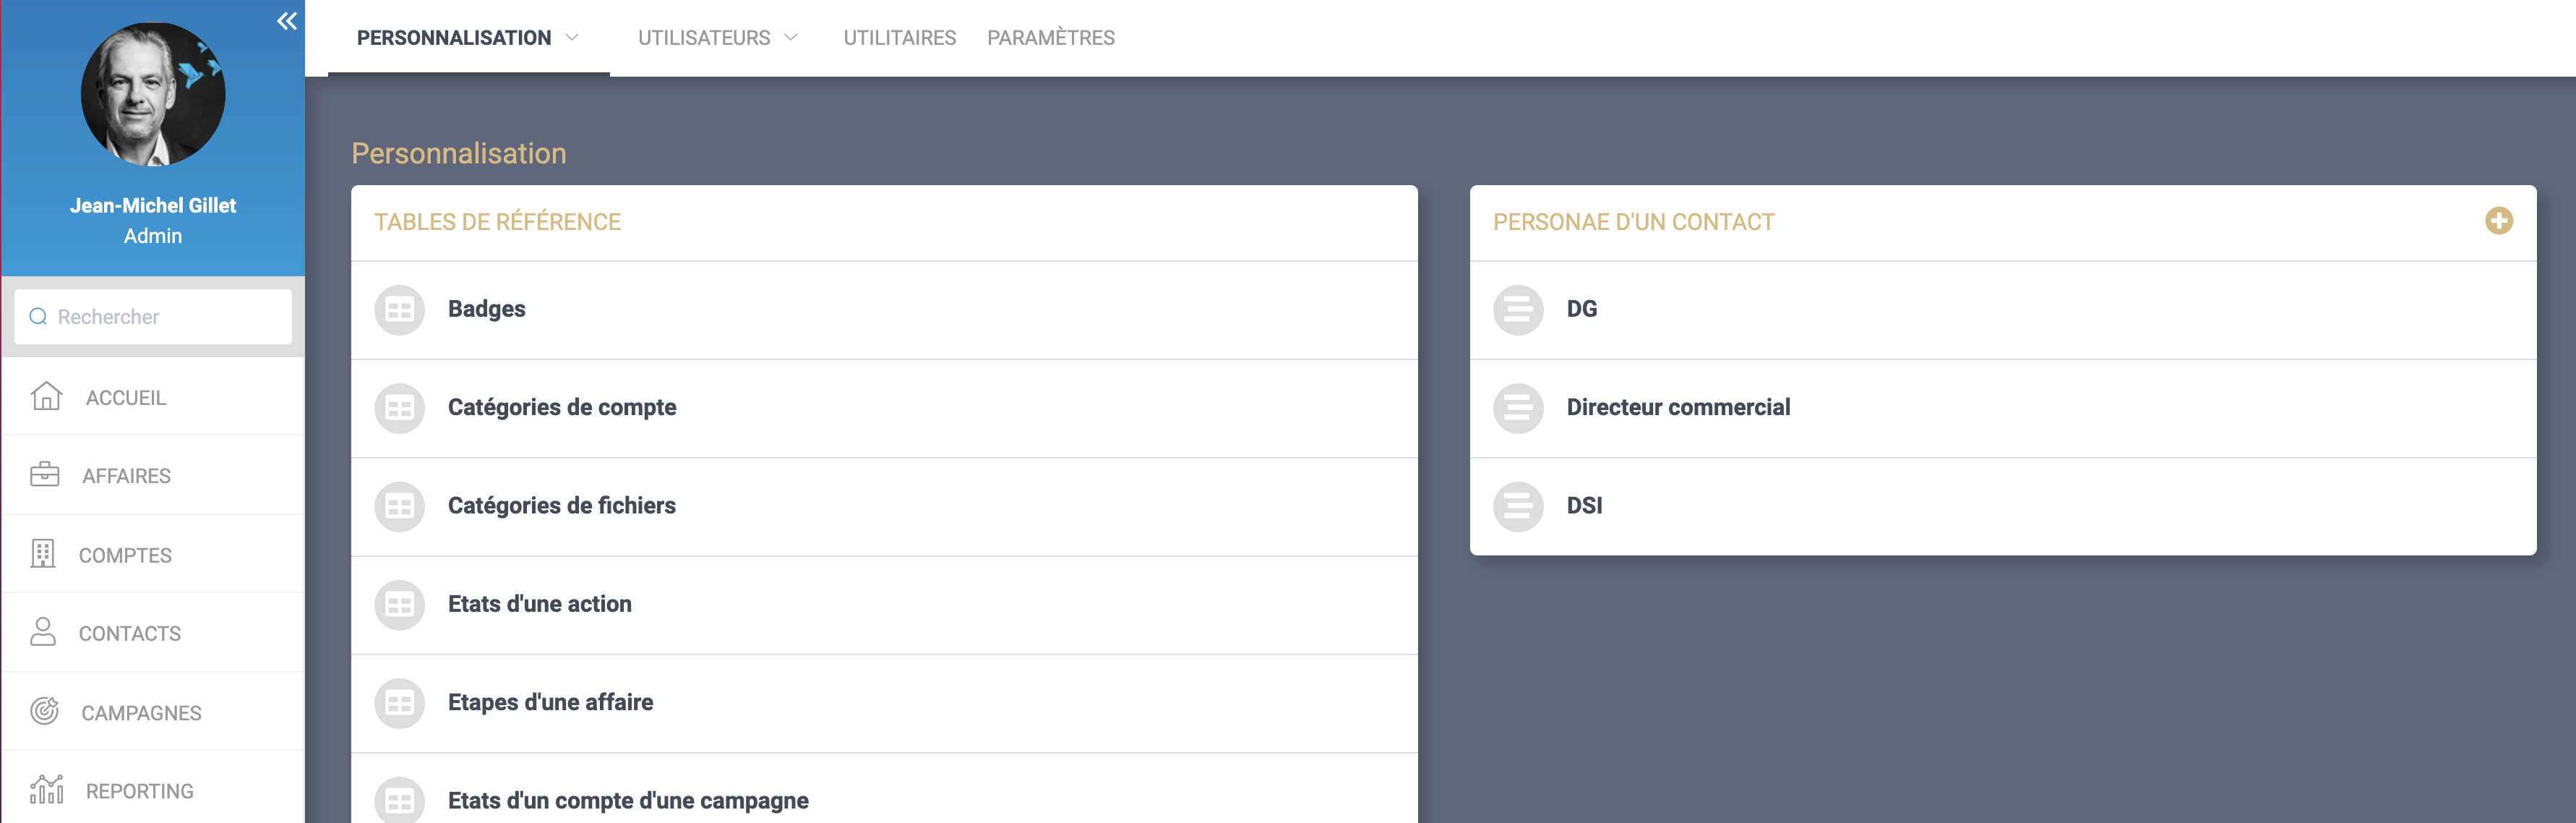2576x823 pixels.
Task: Expand the Utilisateurs dropdown chevron
Action: pos(791,38)
